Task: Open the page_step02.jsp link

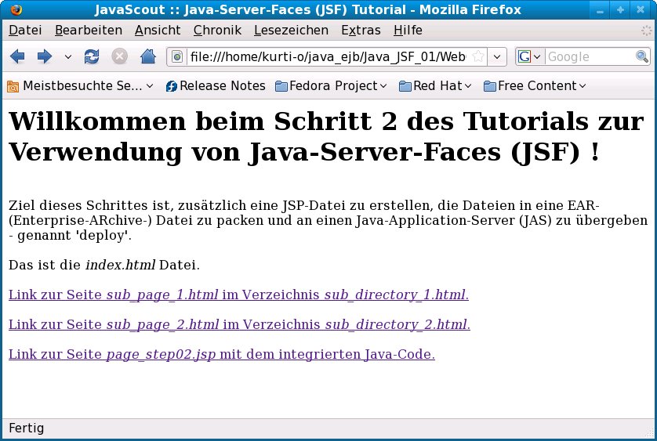Action: 221,354
